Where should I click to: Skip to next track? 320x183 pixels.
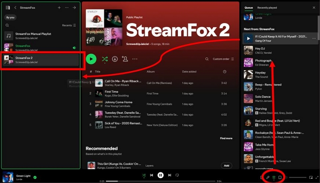(x=170, y=175)
